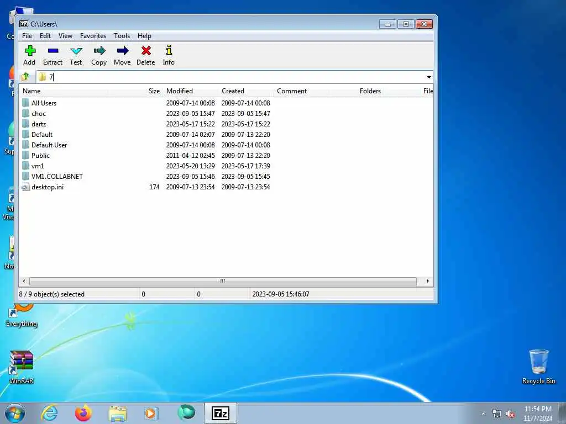Click the Public folder icon
This screenshot has height=424, width=566.
(25, 155)
